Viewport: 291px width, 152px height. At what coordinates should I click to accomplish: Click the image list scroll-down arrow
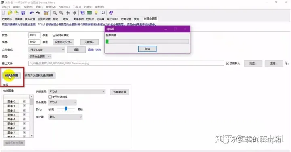[32, 136]
